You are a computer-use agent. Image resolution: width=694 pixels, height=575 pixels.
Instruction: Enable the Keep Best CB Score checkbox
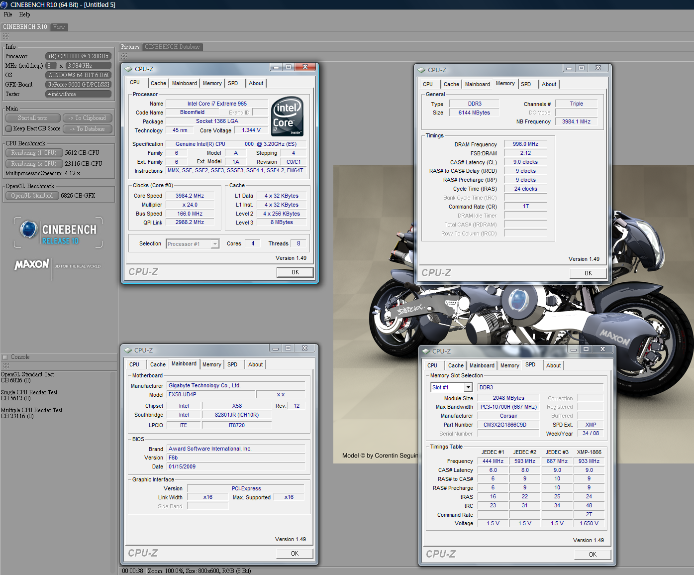(x=8, y=129)
